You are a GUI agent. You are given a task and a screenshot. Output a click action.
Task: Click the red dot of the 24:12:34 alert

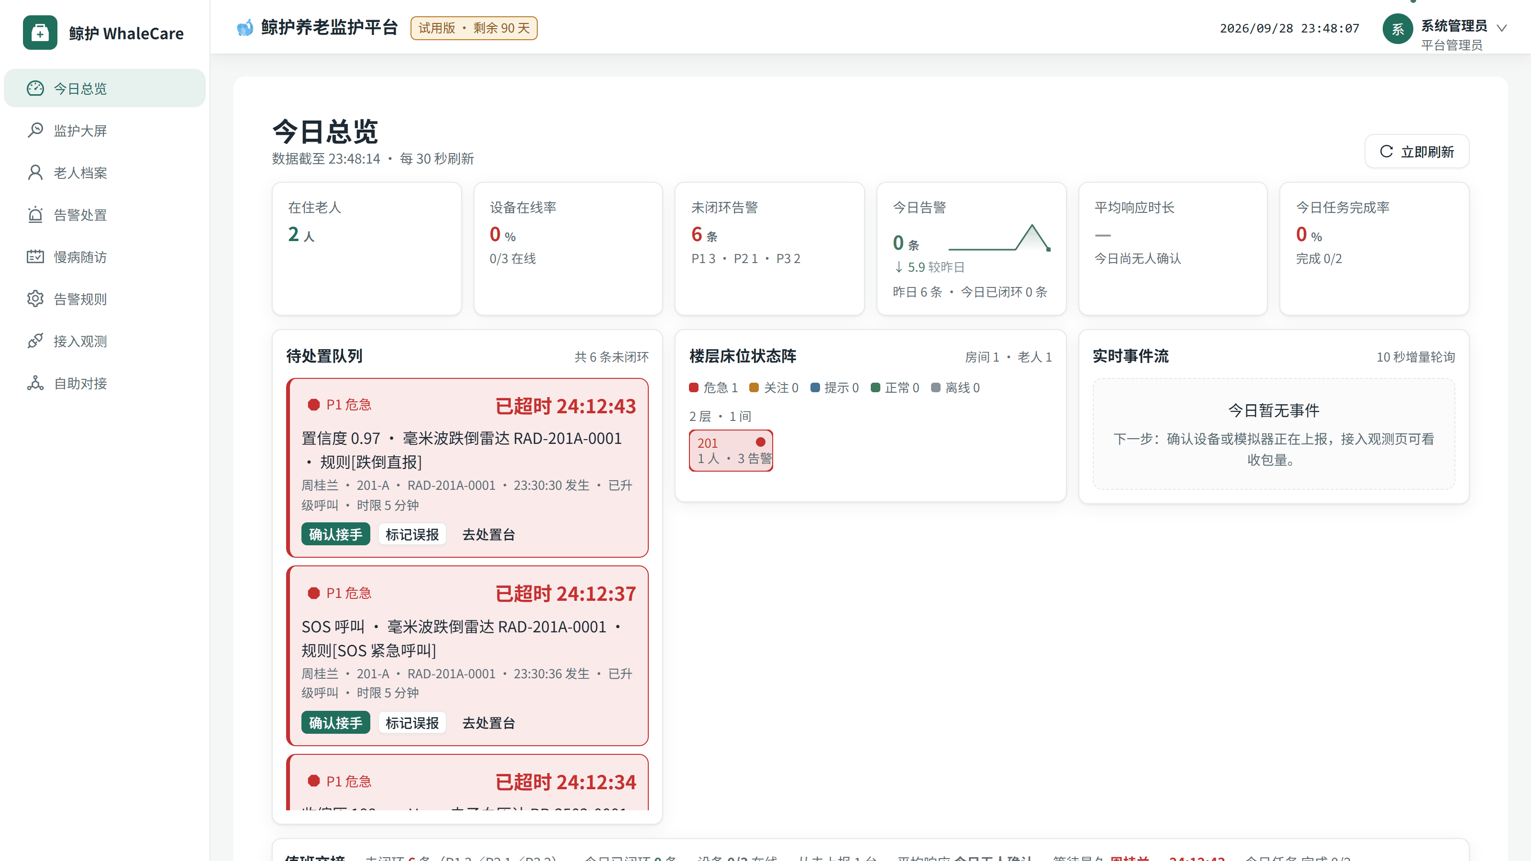tap(313, 781)
